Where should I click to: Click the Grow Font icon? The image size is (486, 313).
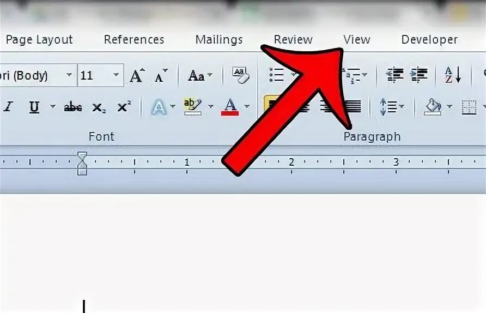(x=137, y=75)
